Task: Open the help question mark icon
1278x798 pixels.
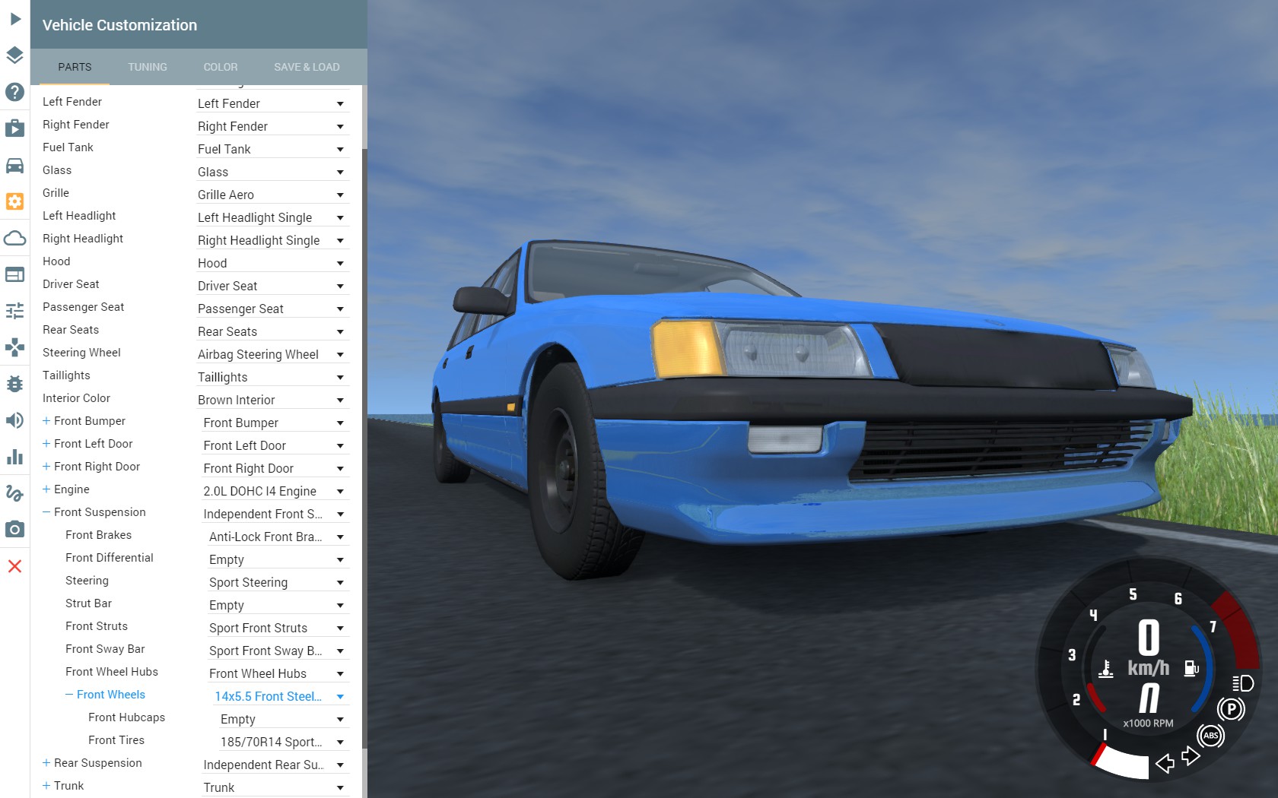Action: (14, 92)
